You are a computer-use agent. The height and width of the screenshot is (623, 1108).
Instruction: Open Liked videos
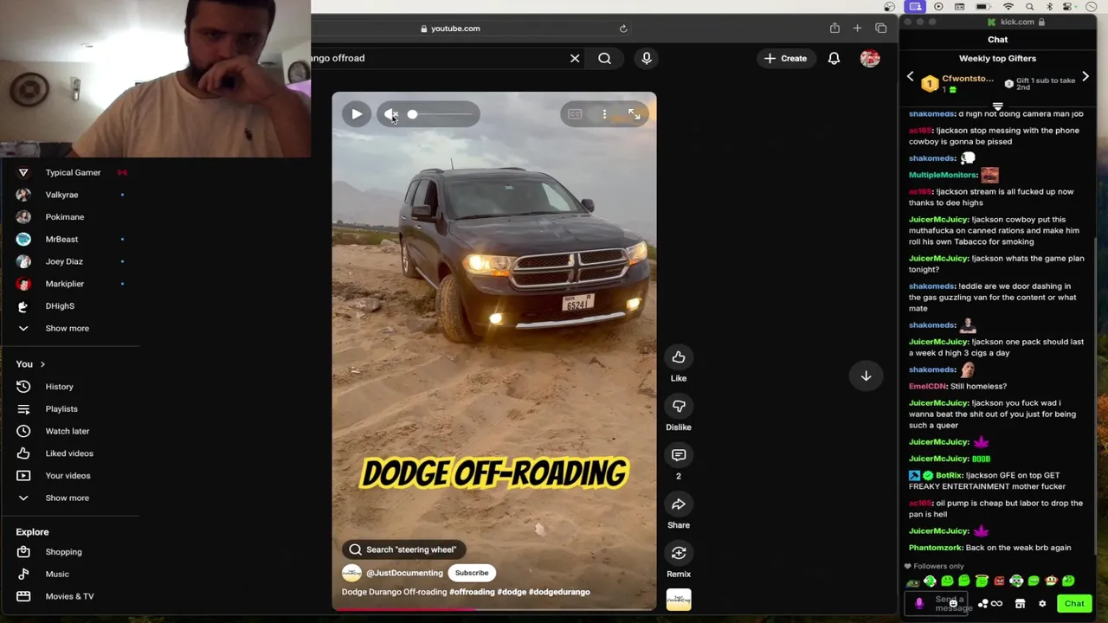70,453
